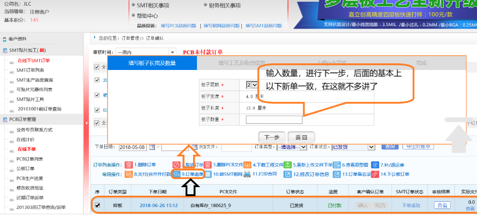
Task: Click the 支付(合并并付款) payment icon
Action: tap(129, 174)
